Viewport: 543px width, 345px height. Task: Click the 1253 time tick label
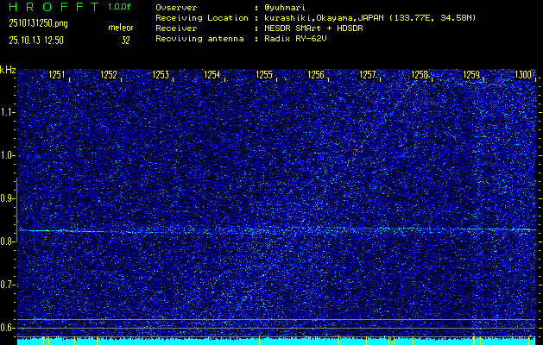[x=161, y=76]
